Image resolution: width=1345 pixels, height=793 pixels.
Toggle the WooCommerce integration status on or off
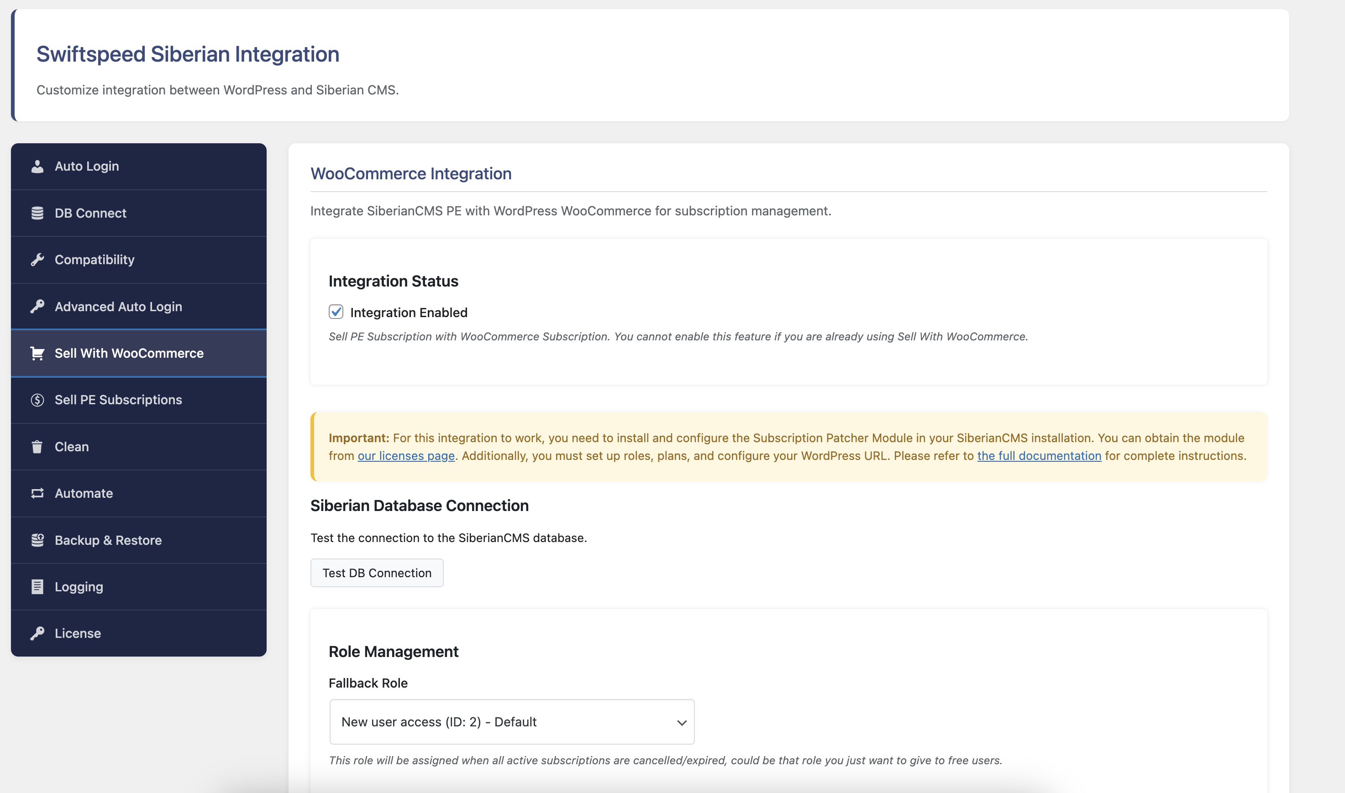pyautogui.click(x=336, y=312)
